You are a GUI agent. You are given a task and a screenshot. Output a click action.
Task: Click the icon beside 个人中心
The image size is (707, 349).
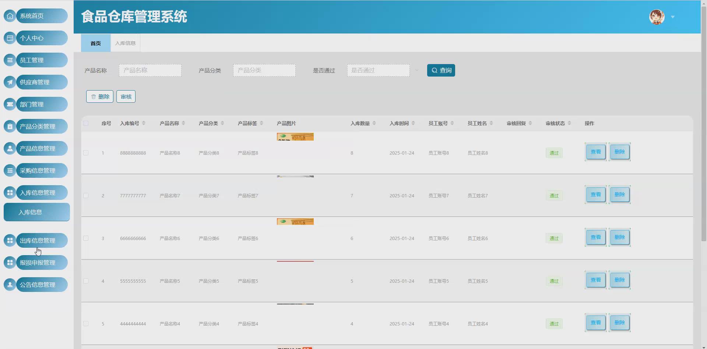(x=10, y=38)
